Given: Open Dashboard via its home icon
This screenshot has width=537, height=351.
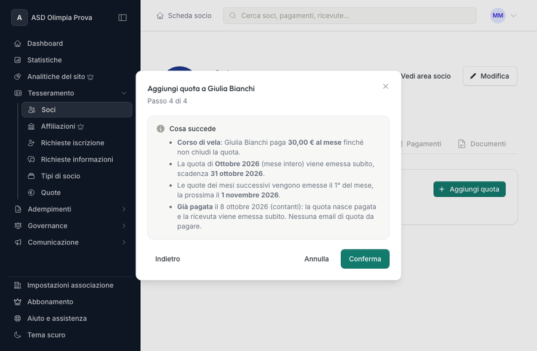Looking at the screenshot, I should coord(18,44).
